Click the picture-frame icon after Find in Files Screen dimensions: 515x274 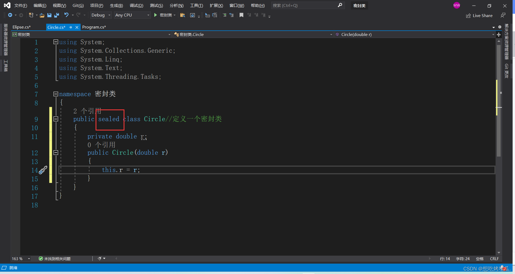(x=192, y=15)
